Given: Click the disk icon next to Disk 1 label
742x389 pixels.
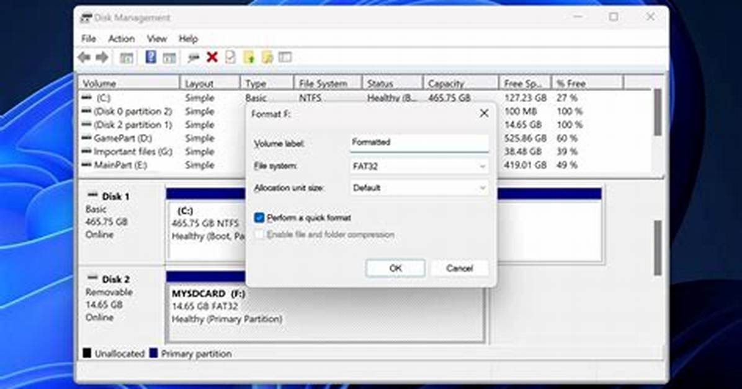Looking at the screenshot, I should tap(93, 195).
